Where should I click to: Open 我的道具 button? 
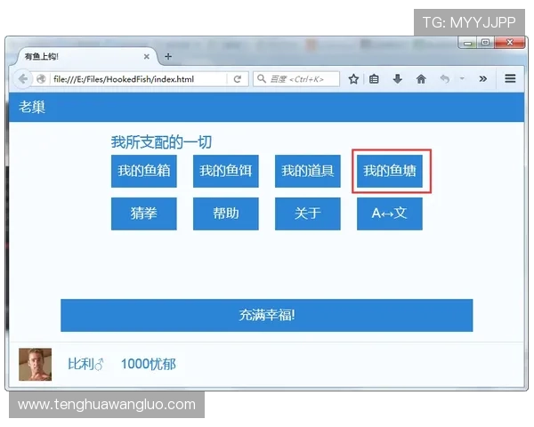point(308,171)
